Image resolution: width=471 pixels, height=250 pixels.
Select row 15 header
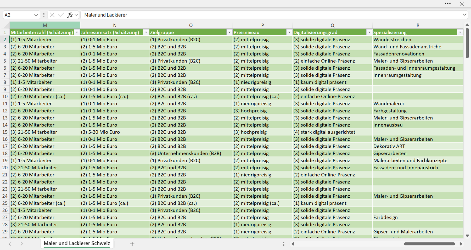tap(5, 132)
